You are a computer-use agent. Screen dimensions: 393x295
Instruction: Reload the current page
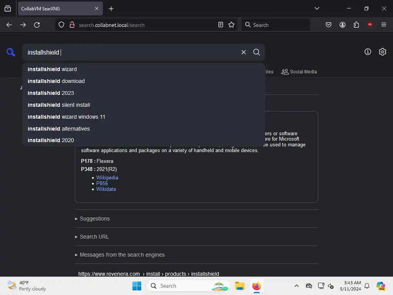click(37, 25)
